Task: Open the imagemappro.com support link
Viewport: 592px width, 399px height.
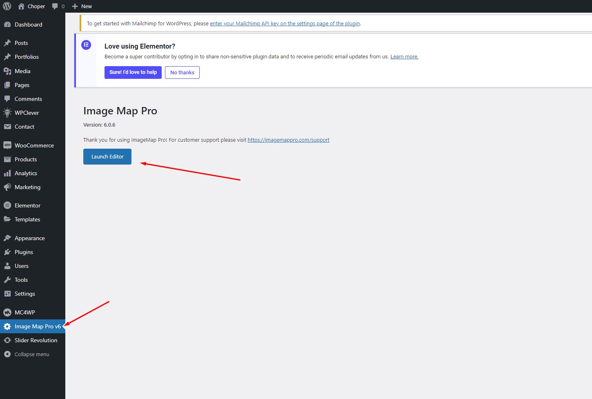Action: point(288,140)
